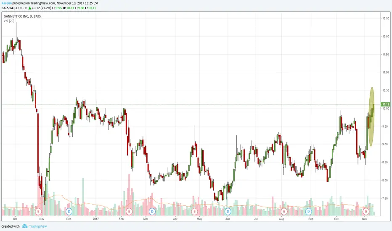Click the 9.00 price axis label

[386, 144]
